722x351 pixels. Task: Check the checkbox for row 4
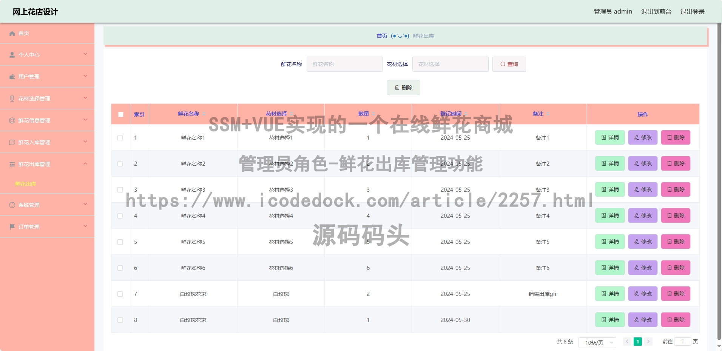[120, 216]
